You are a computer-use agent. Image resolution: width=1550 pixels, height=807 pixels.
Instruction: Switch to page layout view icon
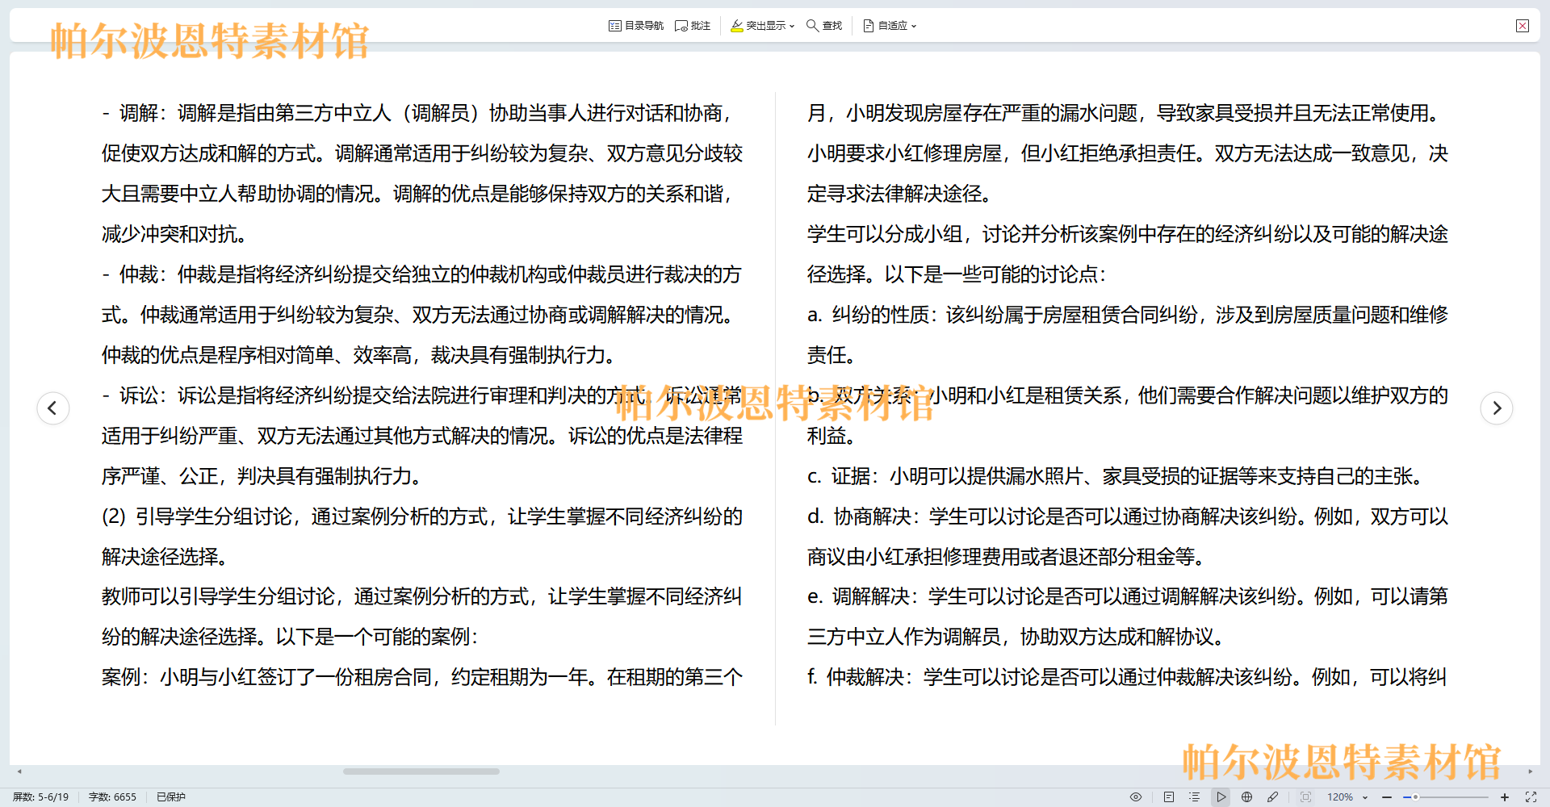click(x=1169, y=797)
